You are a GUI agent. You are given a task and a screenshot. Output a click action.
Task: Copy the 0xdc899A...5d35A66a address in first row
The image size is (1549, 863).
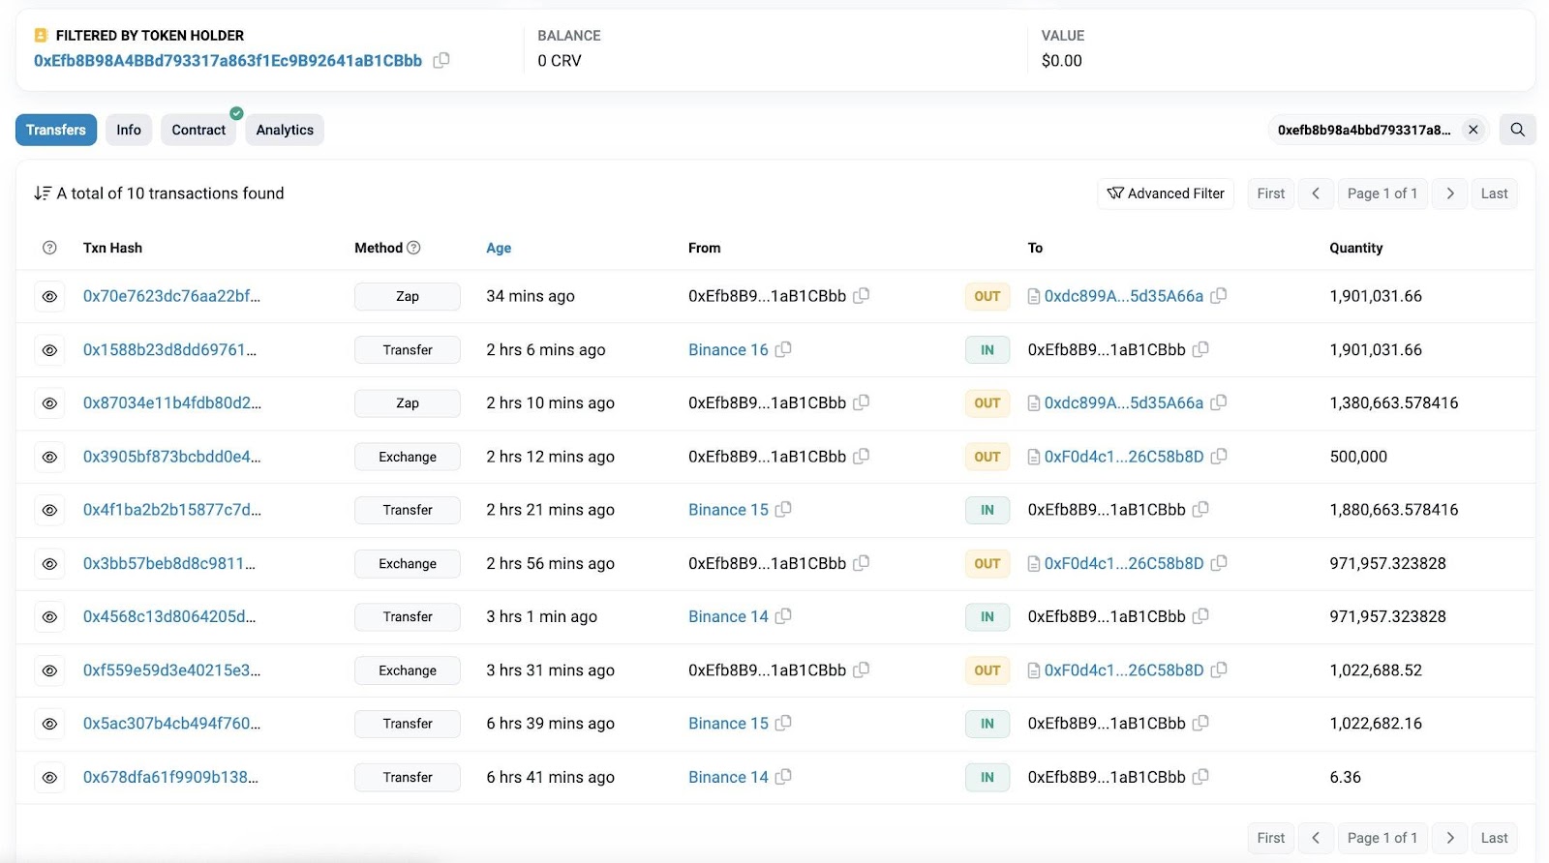(x=1219, y=296)
